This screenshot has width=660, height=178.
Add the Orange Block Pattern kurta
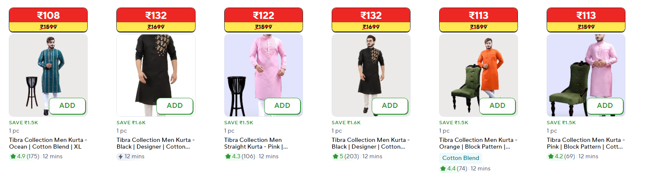coord(497,106)
